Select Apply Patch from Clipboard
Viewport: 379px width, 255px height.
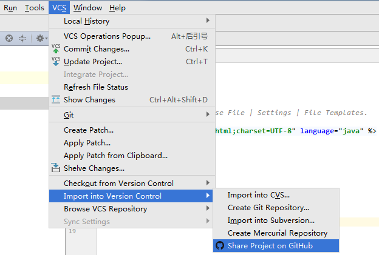(x=132, y=156)
